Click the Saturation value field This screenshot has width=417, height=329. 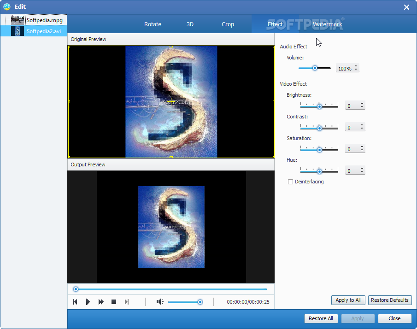pyautogui.click(x=352, y=149)
